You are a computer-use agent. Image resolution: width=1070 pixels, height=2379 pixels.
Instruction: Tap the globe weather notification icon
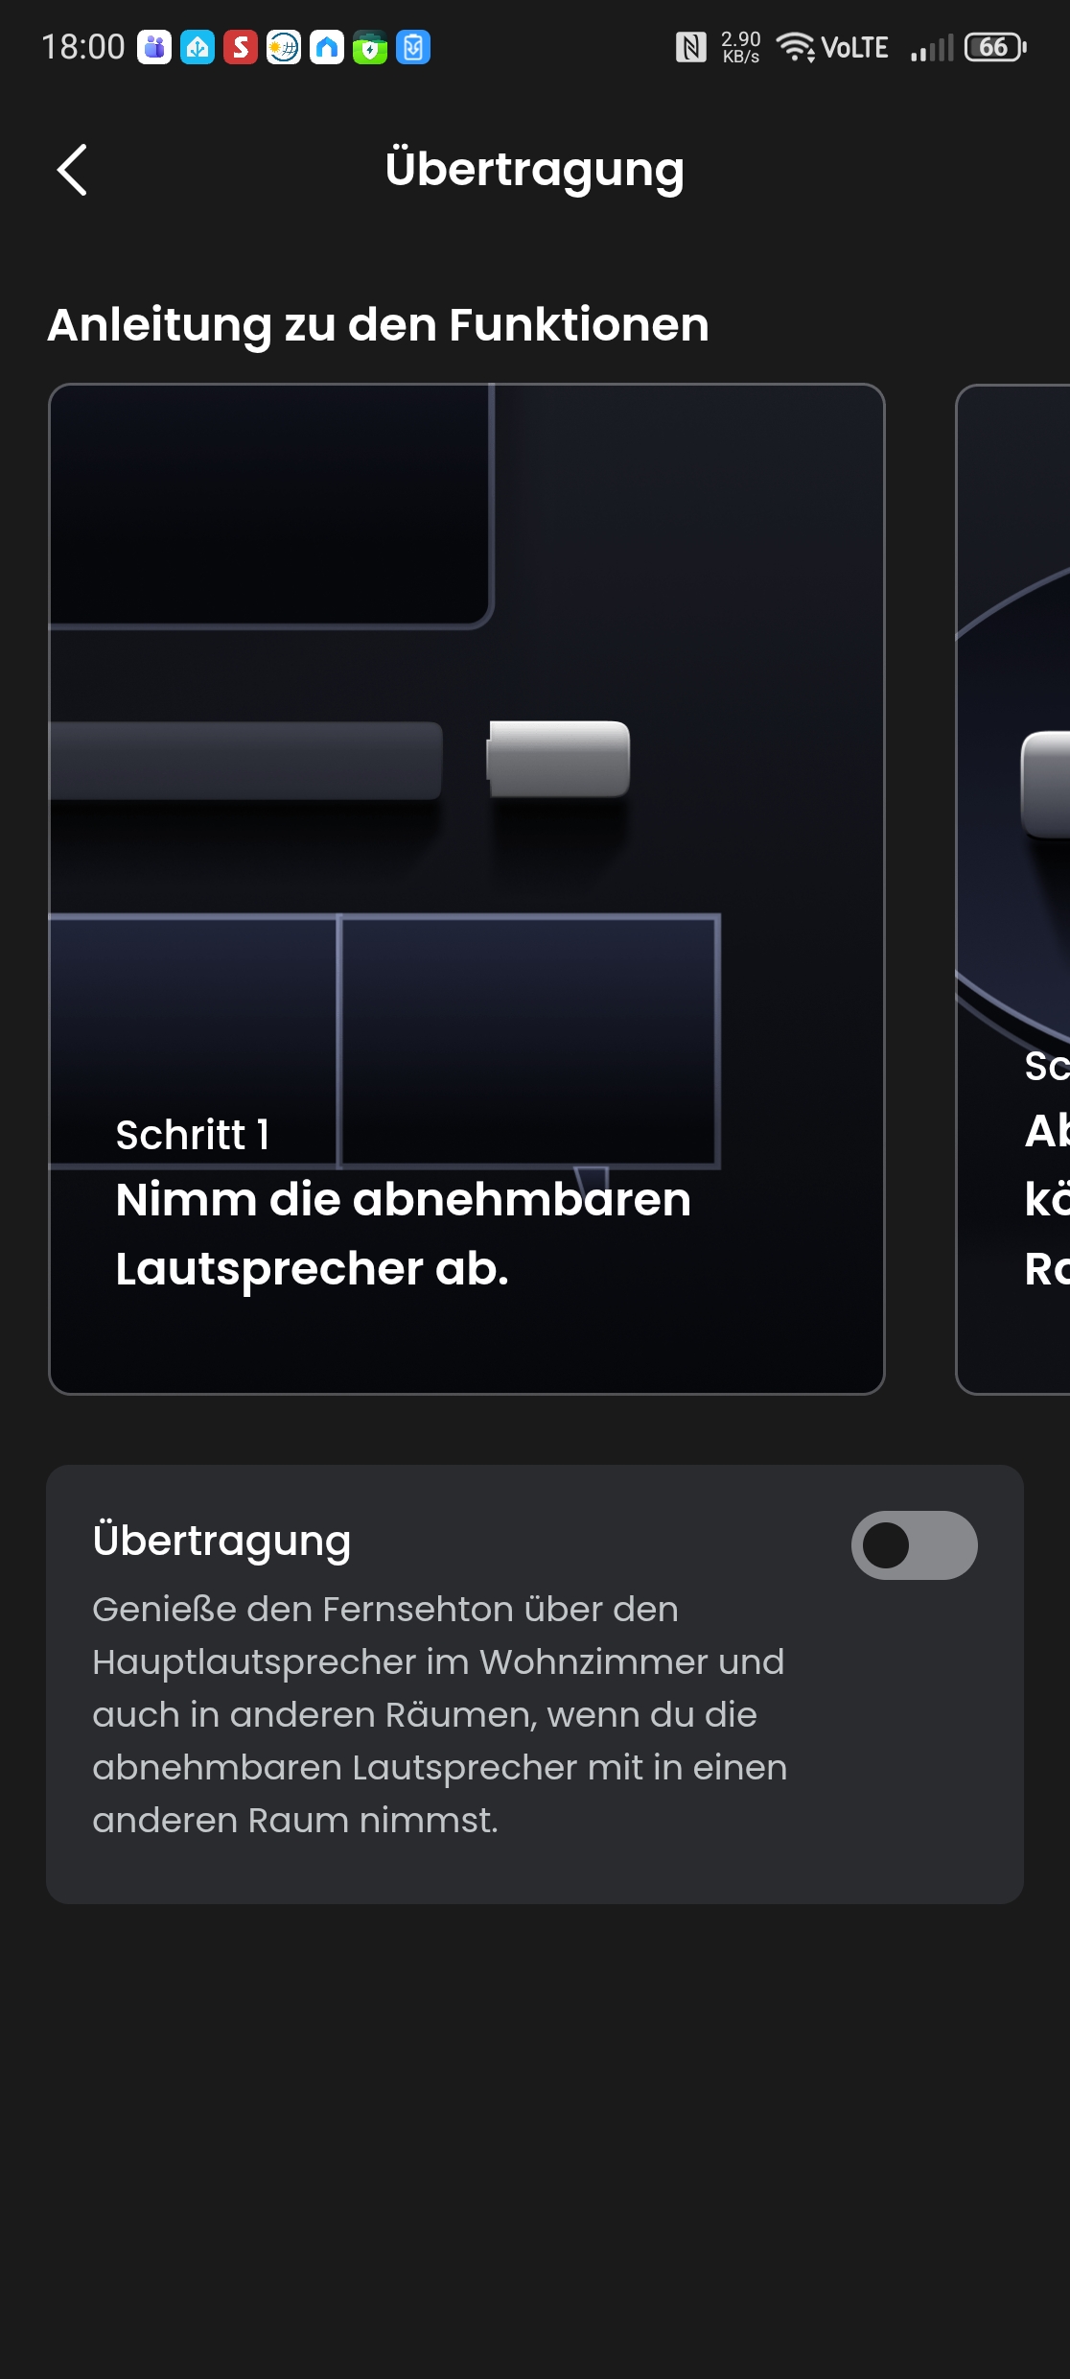(284, 47)
